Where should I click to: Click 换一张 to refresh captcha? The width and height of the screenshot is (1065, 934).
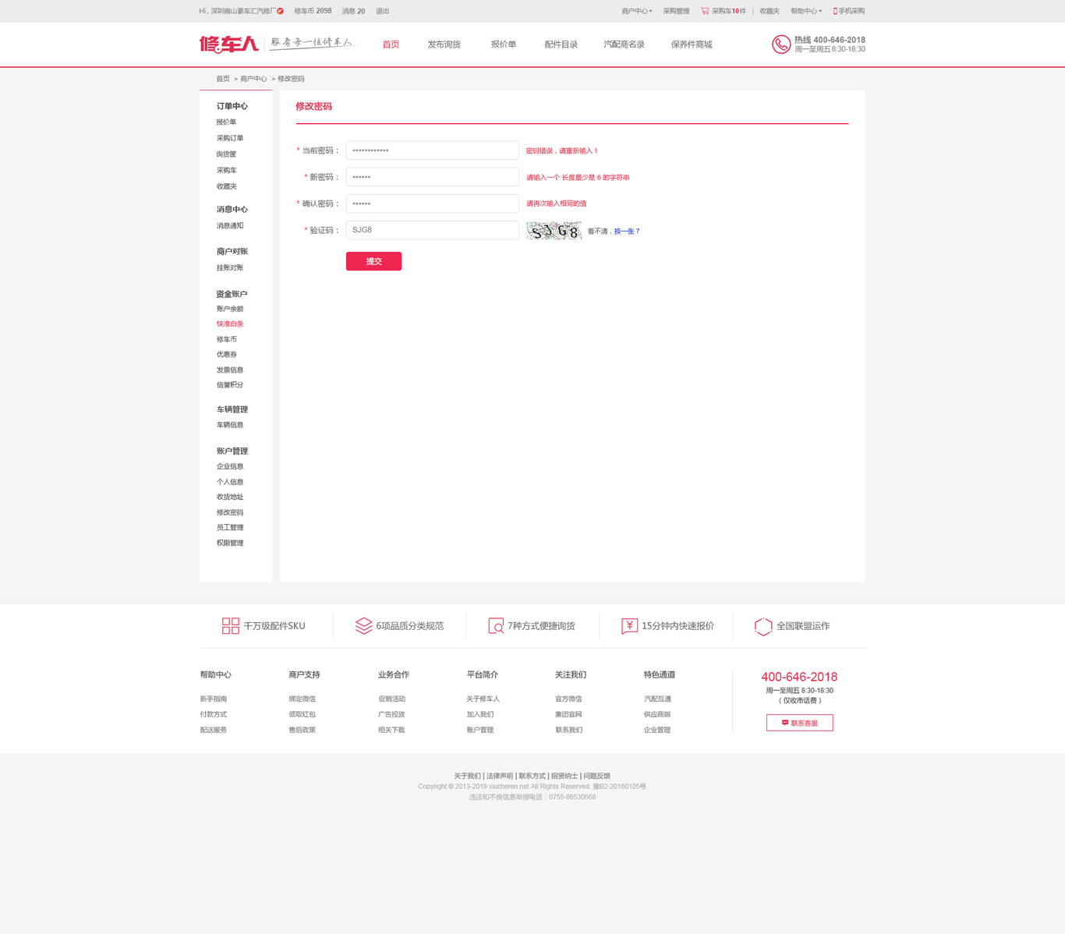click(x=627, y=232)
